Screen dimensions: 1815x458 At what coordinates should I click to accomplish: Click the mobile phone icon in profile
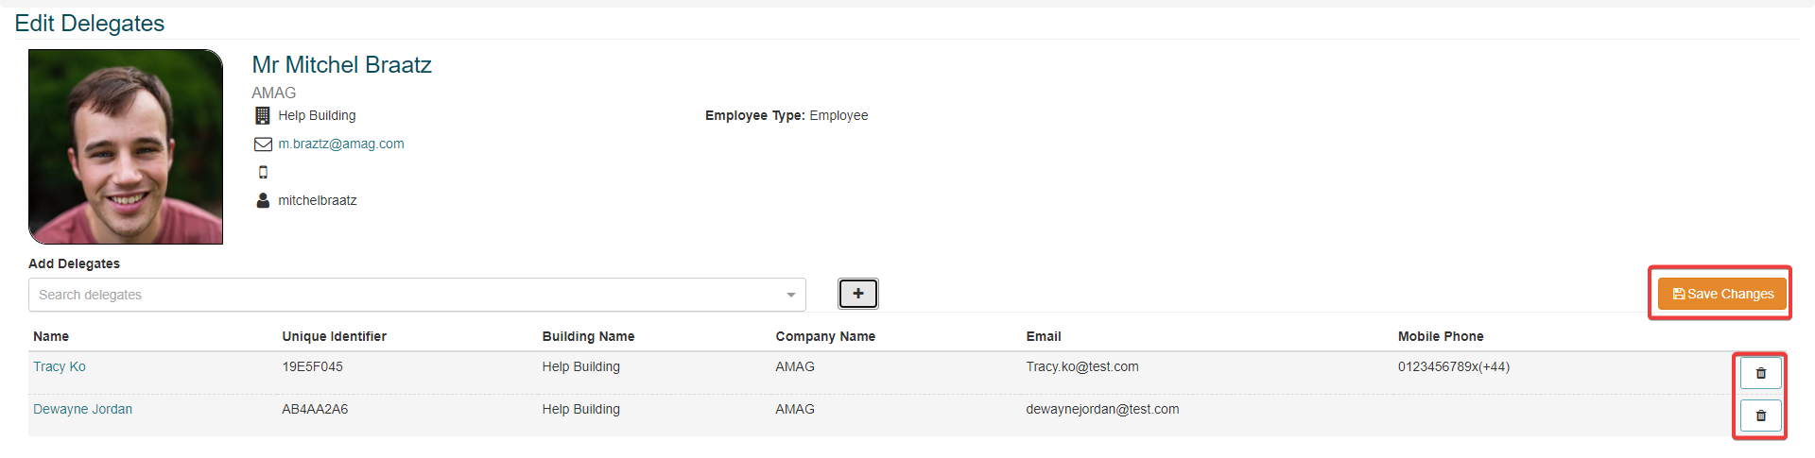click(263, 172)
